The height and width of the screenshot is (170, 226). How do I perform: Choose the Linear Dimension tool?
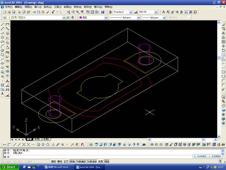tap(7, 25)
